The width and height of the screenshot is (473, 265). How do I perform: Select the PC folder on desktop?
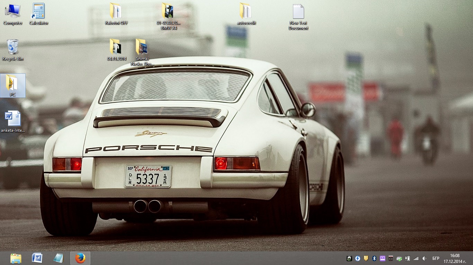[x=13, y=85]
